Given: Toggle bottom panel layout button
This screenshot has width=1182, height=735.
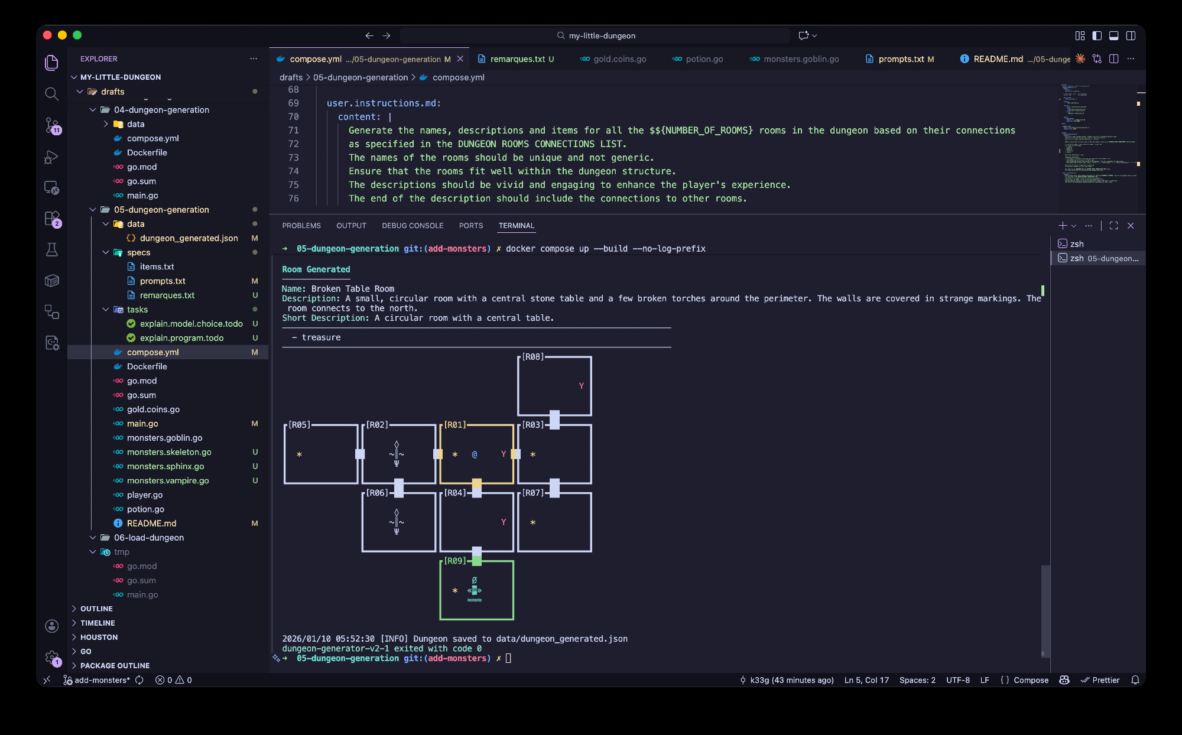Looking at the screenshot, I should tap(1113, 35).
